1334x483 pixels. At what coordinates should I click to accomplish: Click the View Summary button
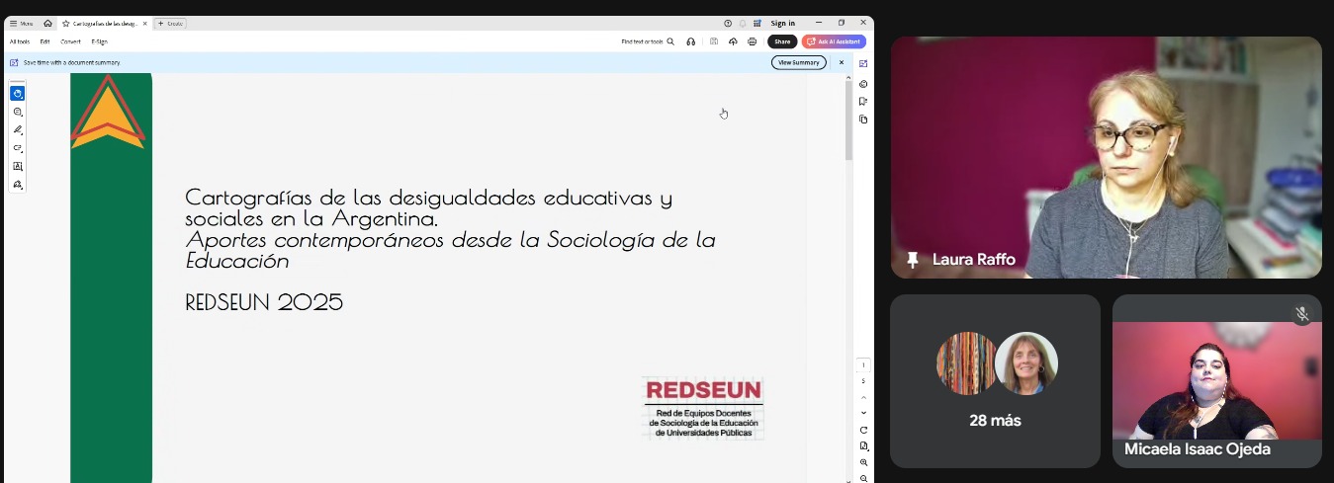tap(798, 62)
